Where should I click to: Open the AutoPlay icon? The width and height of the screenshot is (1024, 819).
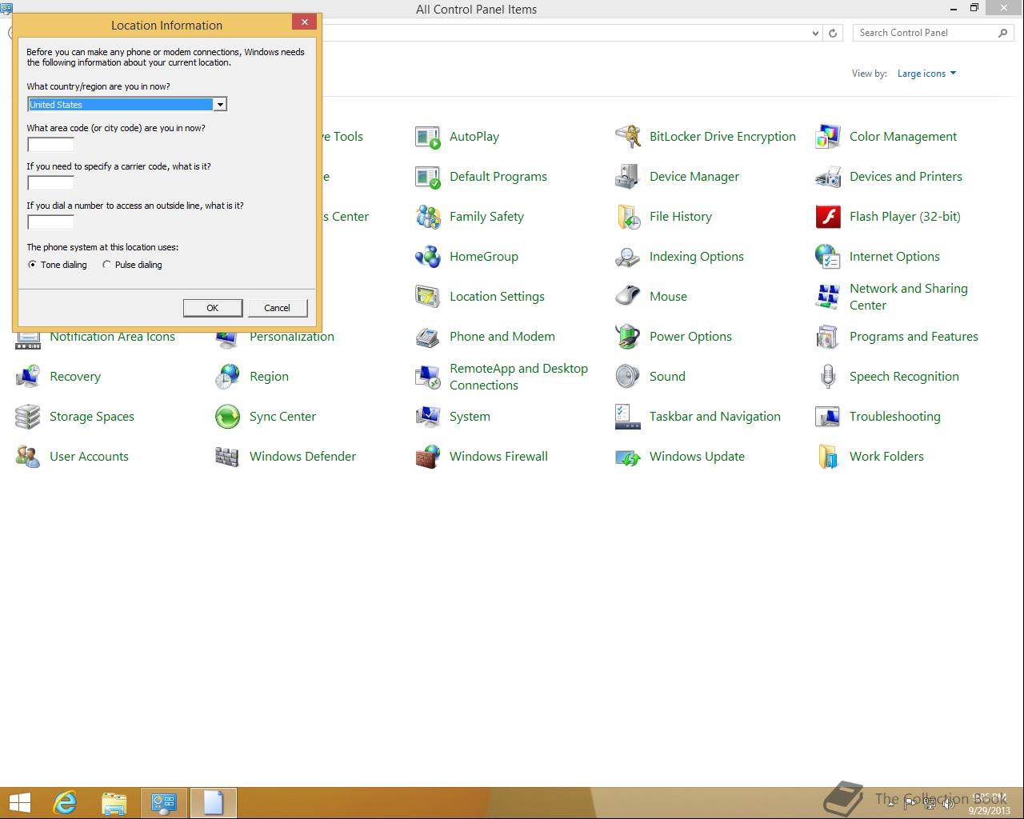click(x=428, y=137)
